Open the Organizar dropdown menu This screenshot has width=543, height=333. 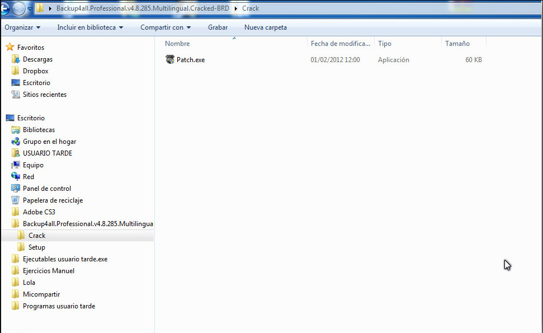(22, 27)
